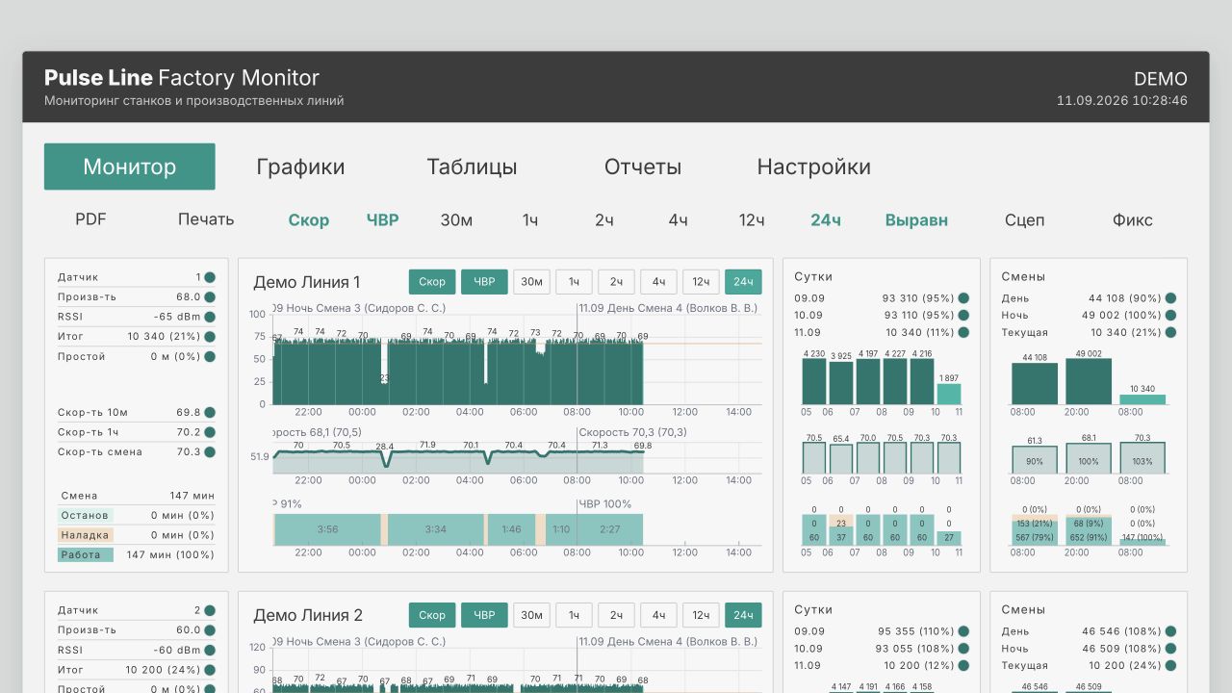Viewport: 1232px width, 693px height.
Task: Toggle the ЧВР button on Демо Линия 2
Action: click(x=484, y=615)
